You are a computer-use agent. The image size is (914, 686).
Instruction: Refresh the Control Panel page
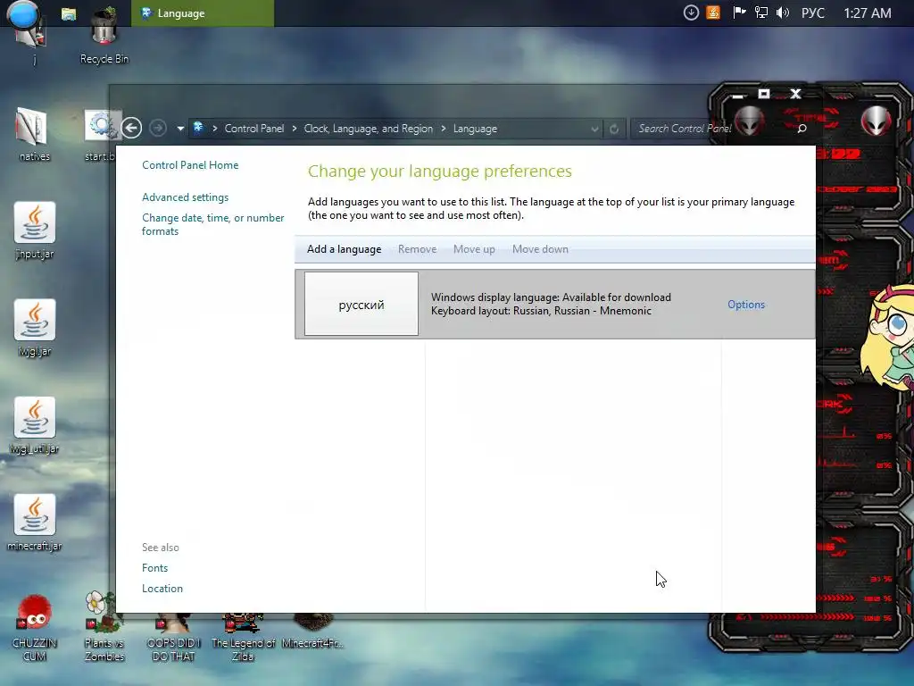click(x=614, y=129)
